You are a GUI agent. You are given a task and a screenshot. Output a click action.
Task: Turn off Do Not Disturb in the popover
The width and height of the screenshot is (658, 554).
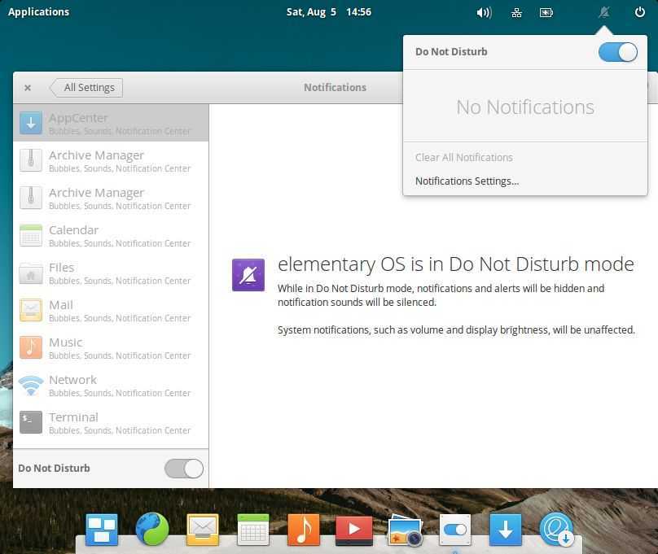point(617,52)
